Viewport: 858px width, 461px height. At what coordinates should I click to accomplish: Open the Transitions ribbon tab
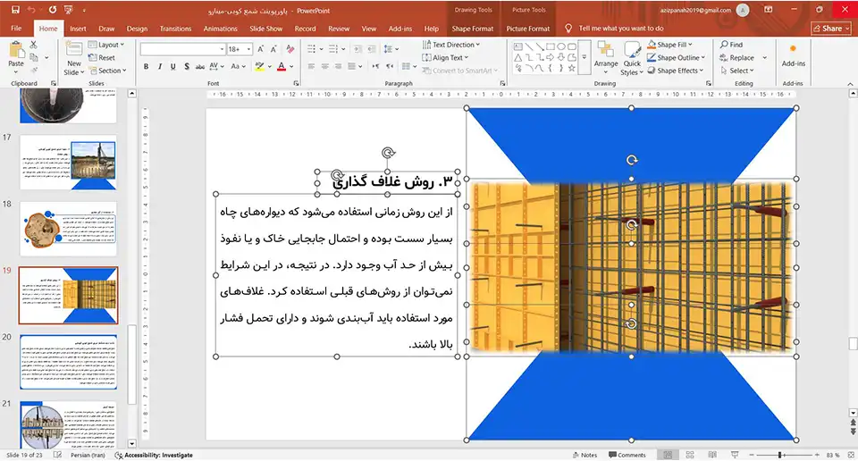click(175, 29)
